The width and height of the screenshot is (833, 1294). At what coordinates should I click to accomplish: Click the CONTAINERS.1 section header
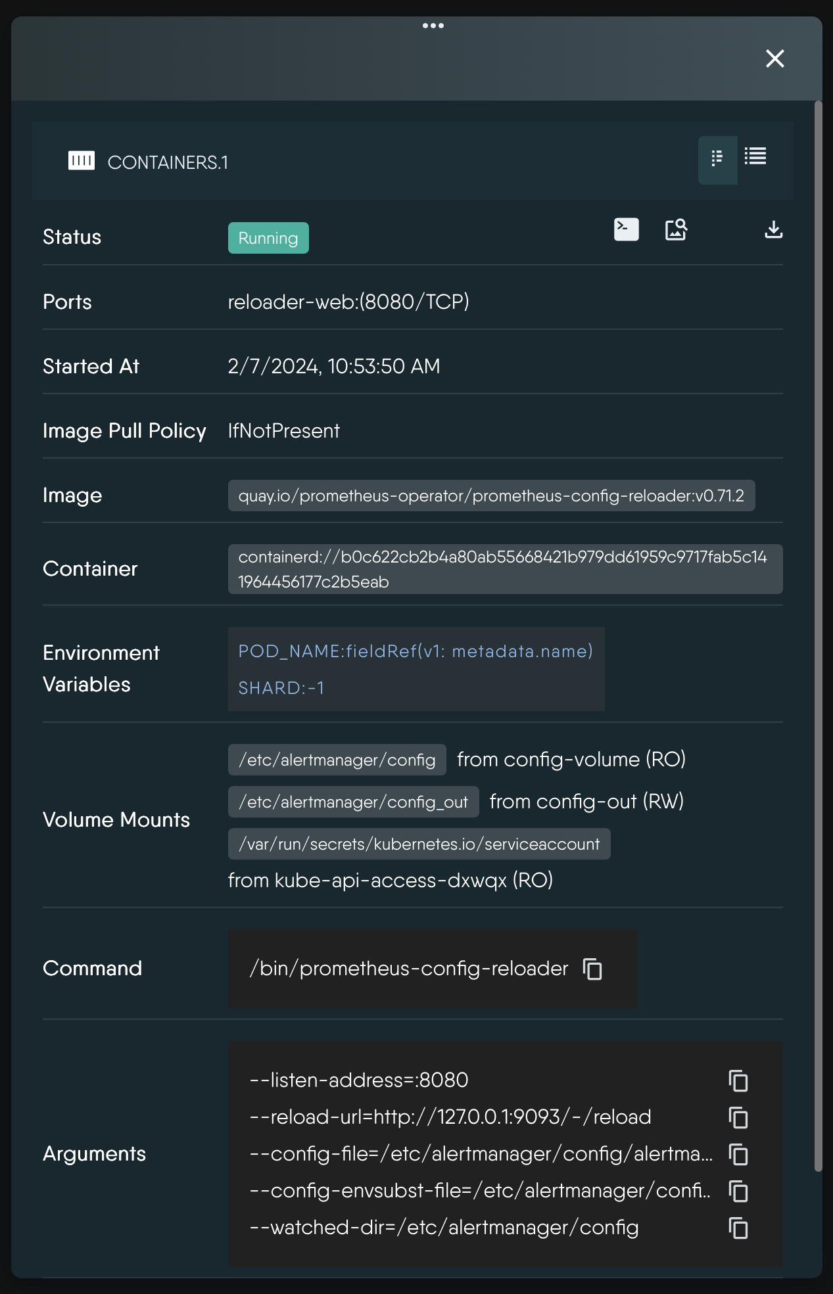point(168,162)
